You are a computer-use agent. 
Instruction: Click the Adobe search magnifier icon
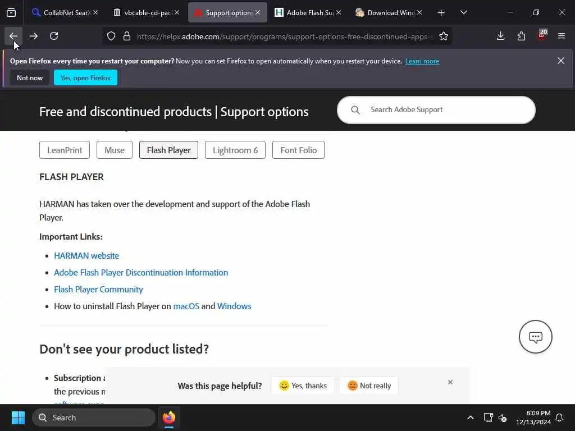click(355, 110)
